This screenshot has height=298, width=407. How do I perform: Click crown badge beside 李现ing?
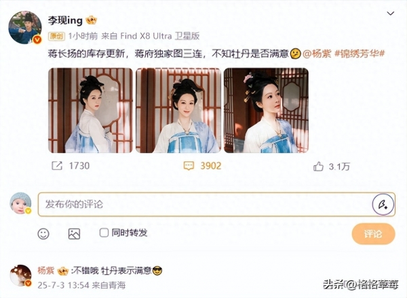point(92,20)
